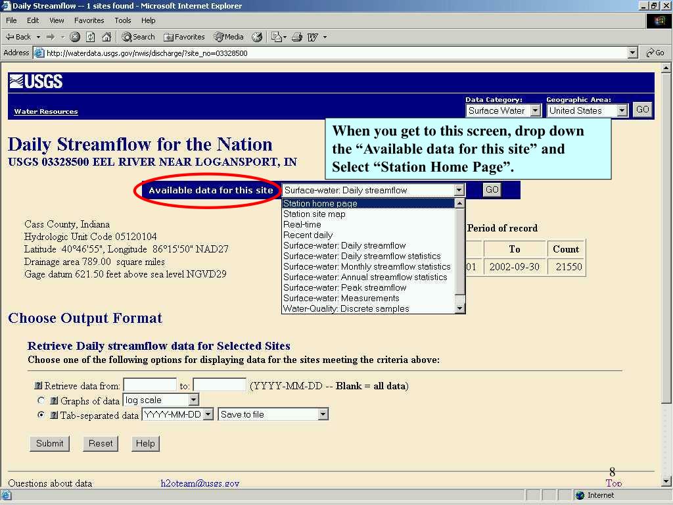Click the page icon in address bar
673x505 pixels.
(39, 53)
